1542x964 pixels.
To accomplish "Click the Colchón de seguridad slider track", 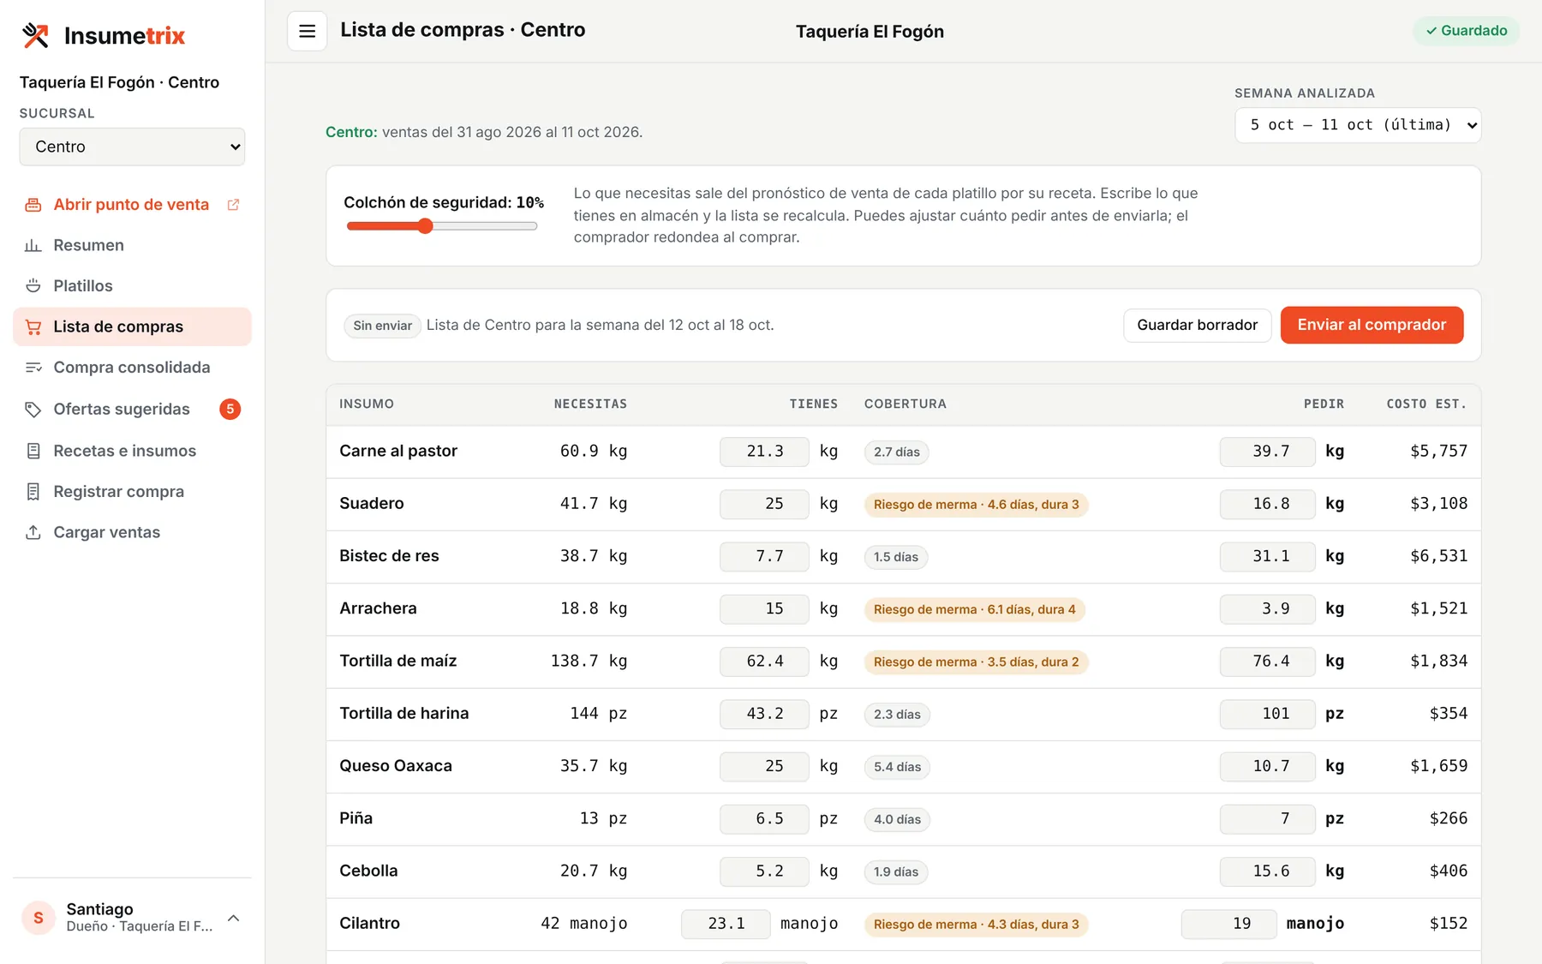I will point(442,226).
